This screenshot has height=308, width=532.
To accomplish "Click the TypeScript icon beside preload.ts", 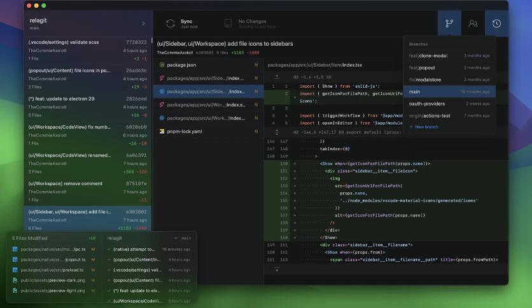I will click(15, 270).
